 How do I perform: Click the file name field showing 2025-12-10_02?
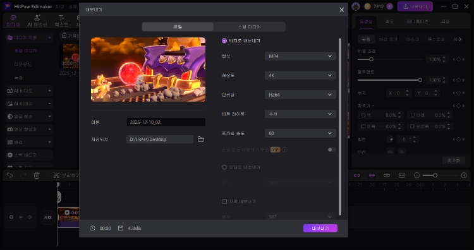coord(166,122)
